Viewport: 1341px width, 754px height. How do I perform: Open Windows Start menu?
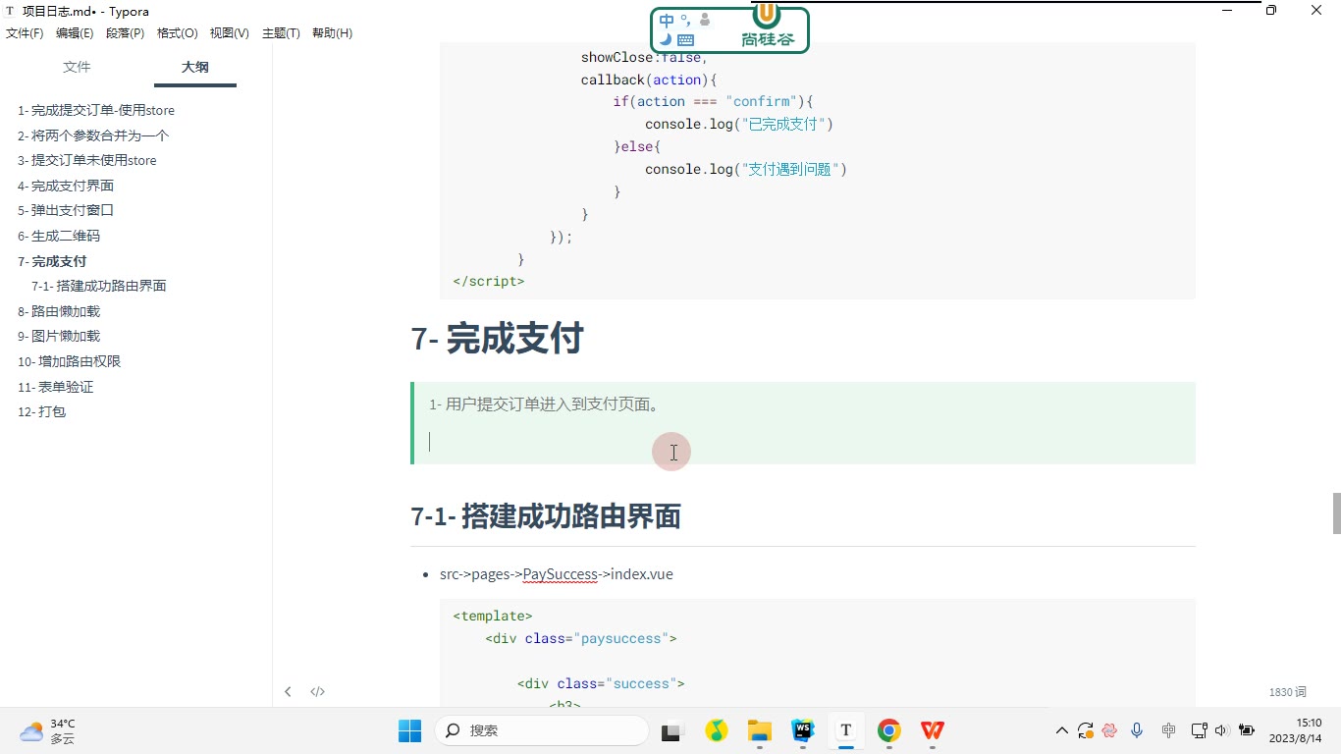(x=409, y=730)
